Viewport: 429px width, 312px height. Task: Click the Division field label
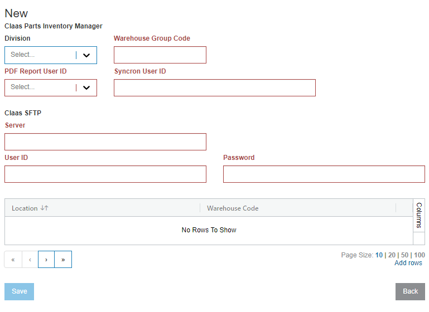tap(17, 38)
